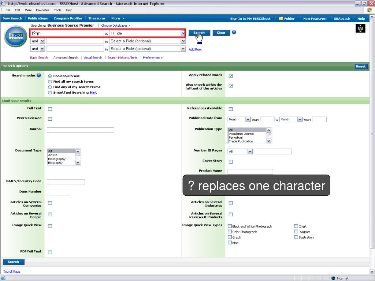
Task: Open the Edit menu
Action: point(18,10)
